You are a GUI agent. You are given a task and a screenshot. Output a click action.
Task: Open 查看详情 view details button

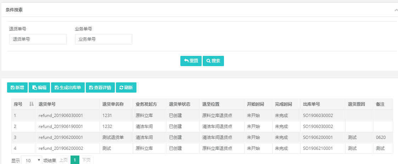pos(100,88)
